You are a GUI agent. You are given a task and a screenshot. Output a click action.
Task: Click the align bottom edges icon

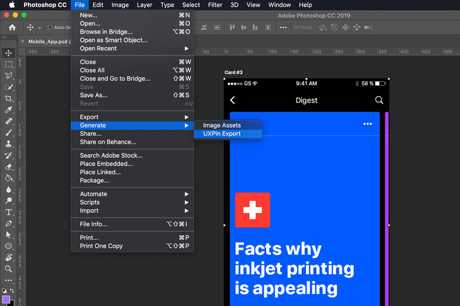(x=255, y=28)
